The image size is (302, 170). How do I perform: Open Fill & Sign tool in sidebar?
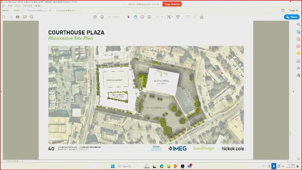coord(298,61)
